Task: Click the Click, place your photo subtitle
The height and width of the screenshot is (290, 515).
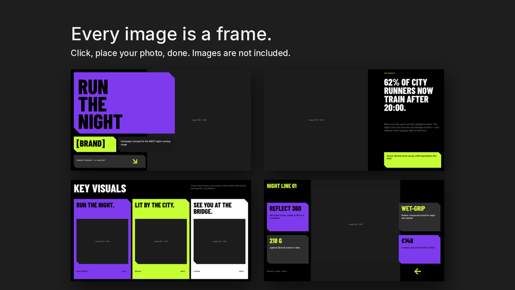Action: point(181,53)
